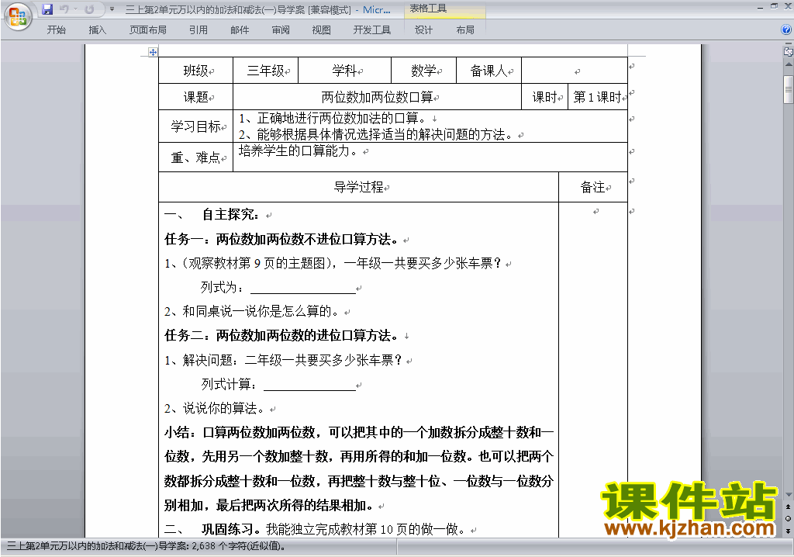Click cell 课题 in table

(196, 97)
